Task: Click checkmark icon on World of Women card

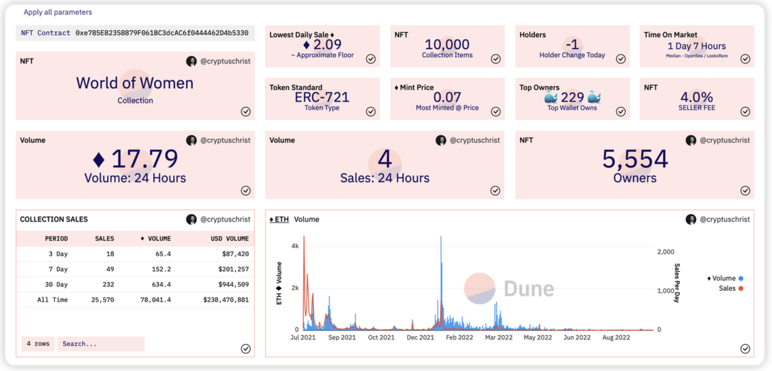Action: [x=246, y=112]
